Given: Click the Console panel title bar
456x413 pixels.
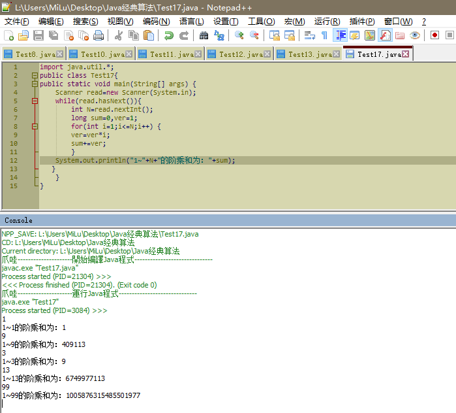Looking at the screenshot, I should (228, 220).
